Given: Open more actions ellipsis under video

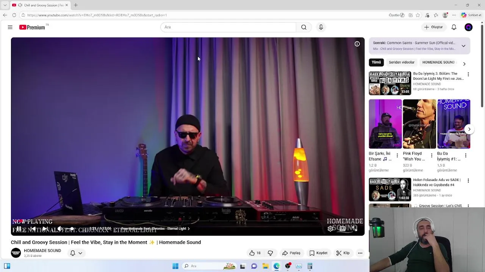Looking at the screenshot, I should [360, 253].
